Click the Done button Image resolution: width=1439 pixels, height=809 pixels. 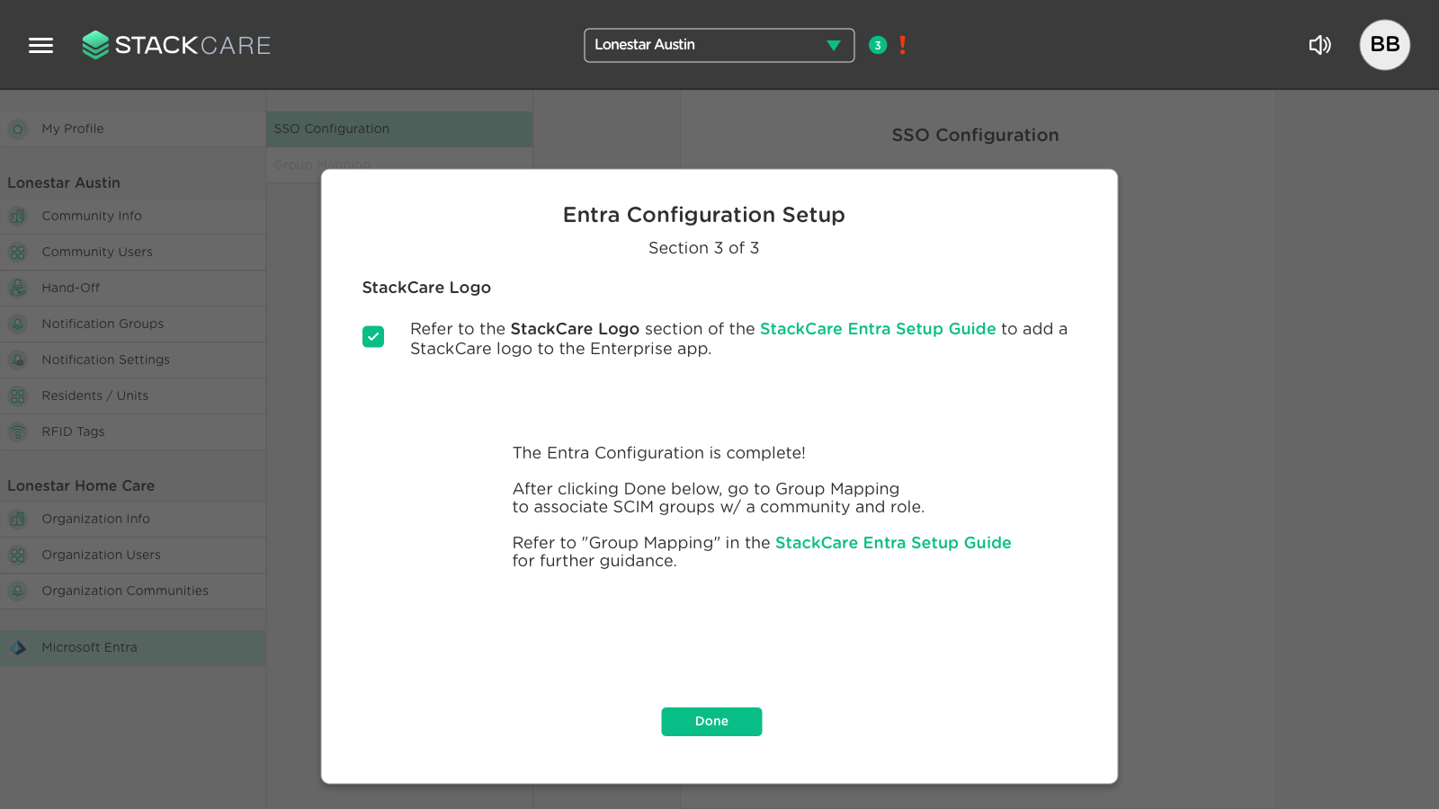click(711, 721)
